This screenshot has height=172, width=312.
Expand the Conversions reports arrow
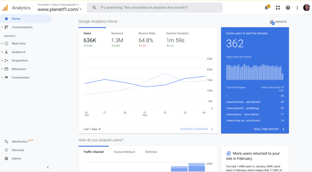[2, 77]
